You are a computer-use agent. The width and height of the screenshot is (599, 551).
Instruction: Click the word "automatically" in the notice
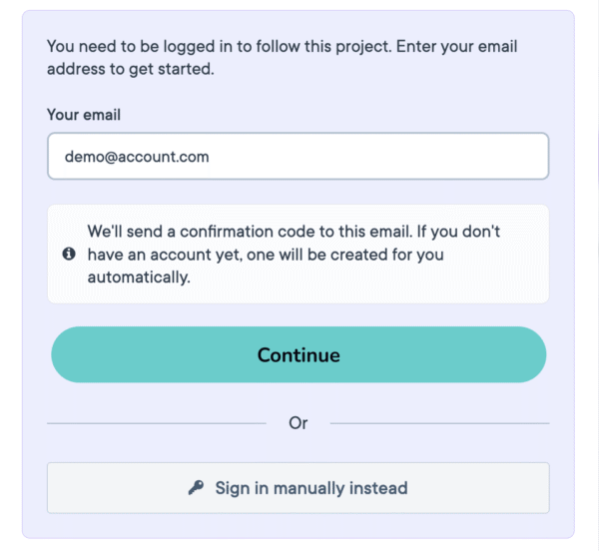[x=138, y=277]
